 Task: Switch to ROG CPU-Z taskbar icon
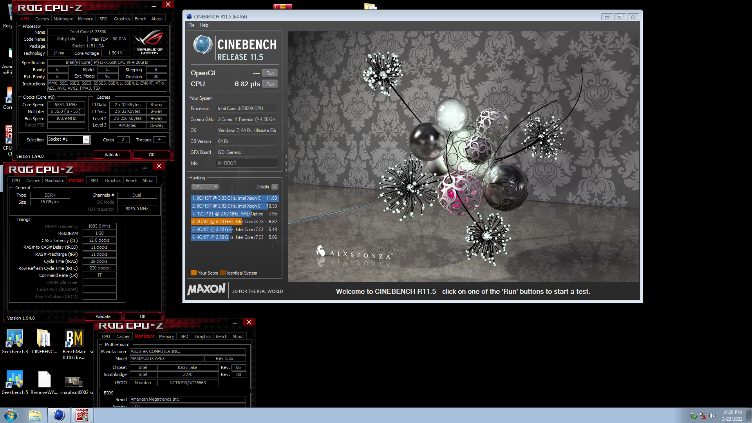(x=82, y=415)
